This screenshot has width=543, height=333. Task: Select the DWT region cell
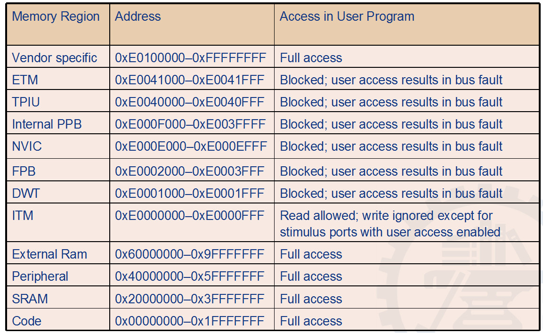[25, 194]
